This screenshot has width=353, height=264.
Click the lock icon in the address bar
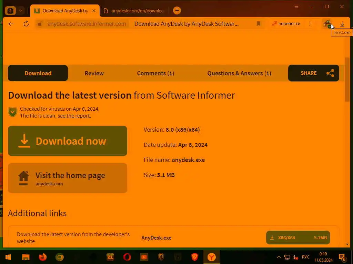pyautogui.click(x=40, y=24)
